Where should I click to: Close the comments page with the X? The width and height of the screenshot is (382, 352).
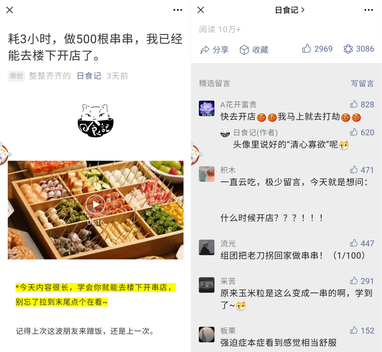point(201,10)
